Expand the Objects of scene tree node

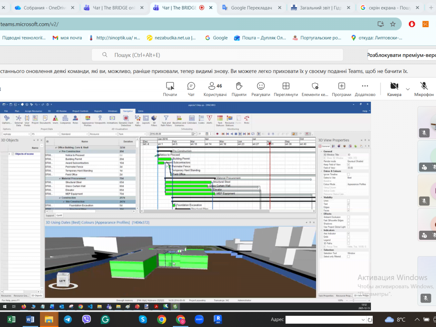pyautogui.click(x=9, y=154)
